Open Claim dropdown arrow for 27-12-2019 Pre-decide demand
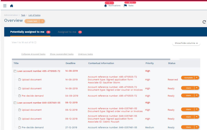 tap(197, 127)
